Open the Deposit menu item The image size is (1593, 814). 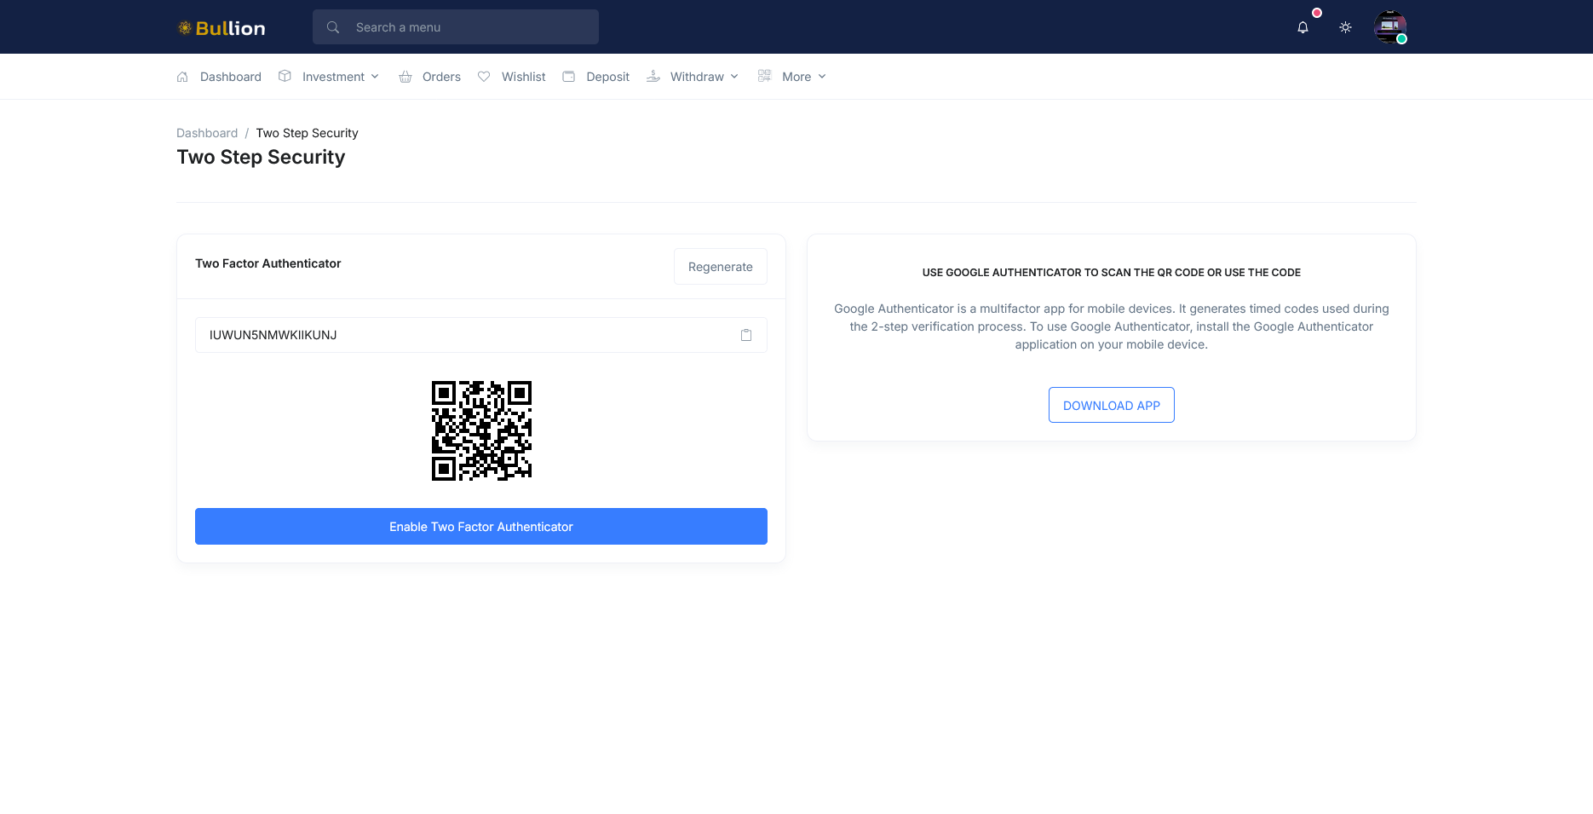[x=608, y=77]
